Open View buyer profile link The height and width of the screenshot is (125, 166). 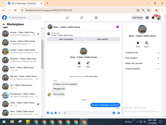[x=91, y=76]
